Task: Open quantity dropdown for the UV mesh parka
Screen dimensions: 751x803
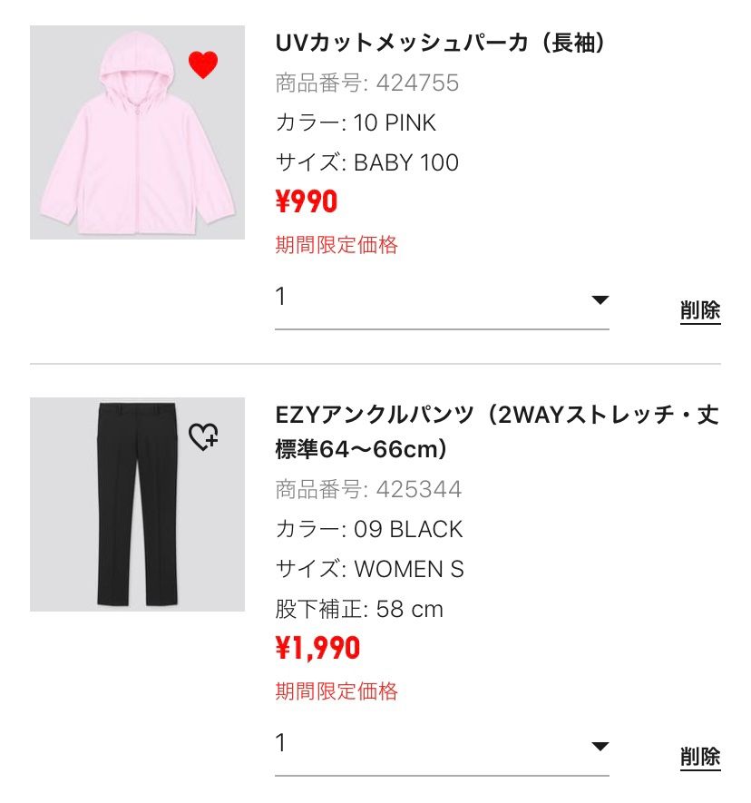Action: click(x=442, y=299)
